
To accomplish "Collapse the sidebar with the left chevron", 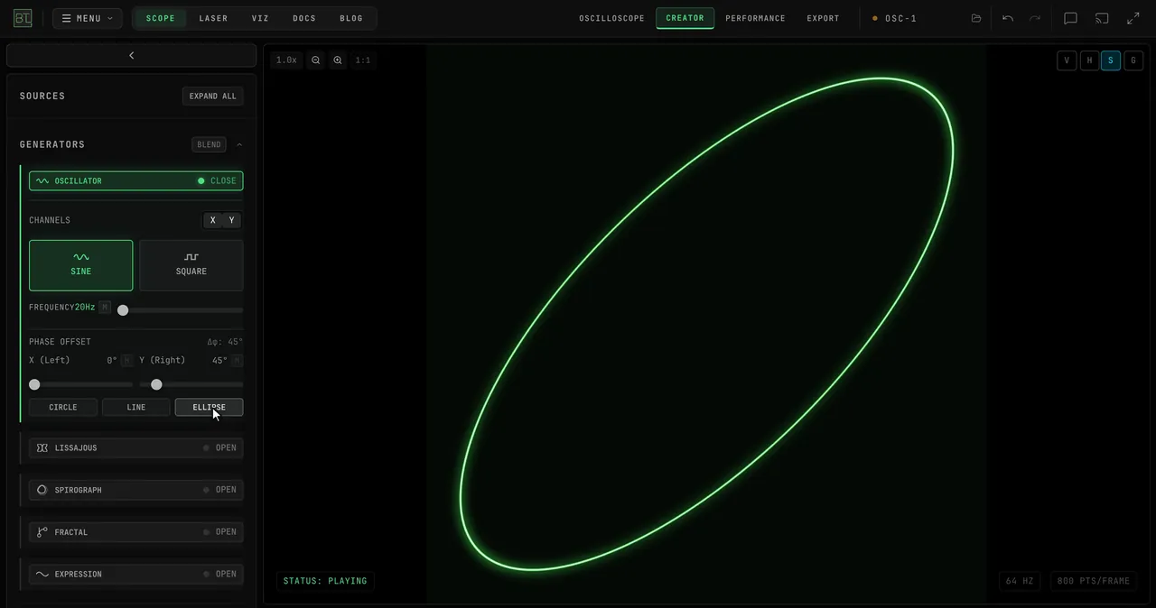I will 132,55.
